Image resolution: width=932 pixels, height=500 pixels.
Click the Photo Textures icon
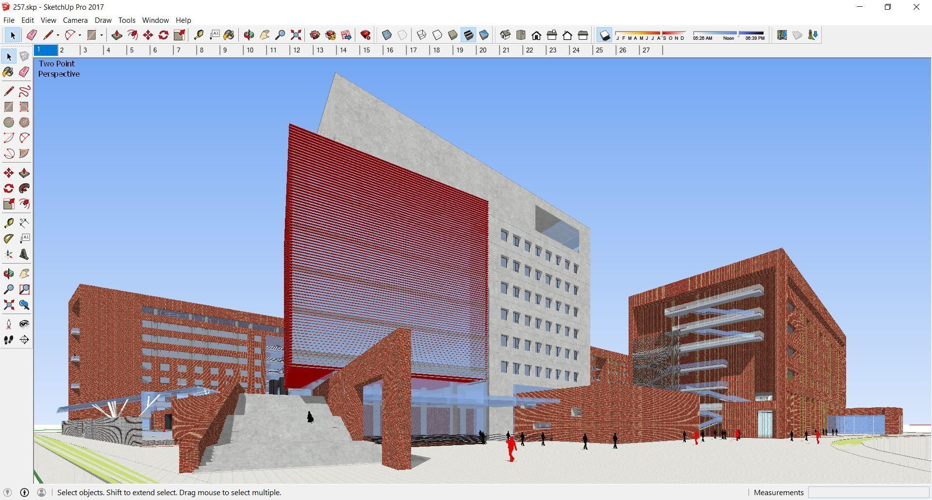(x=813, y=35)
